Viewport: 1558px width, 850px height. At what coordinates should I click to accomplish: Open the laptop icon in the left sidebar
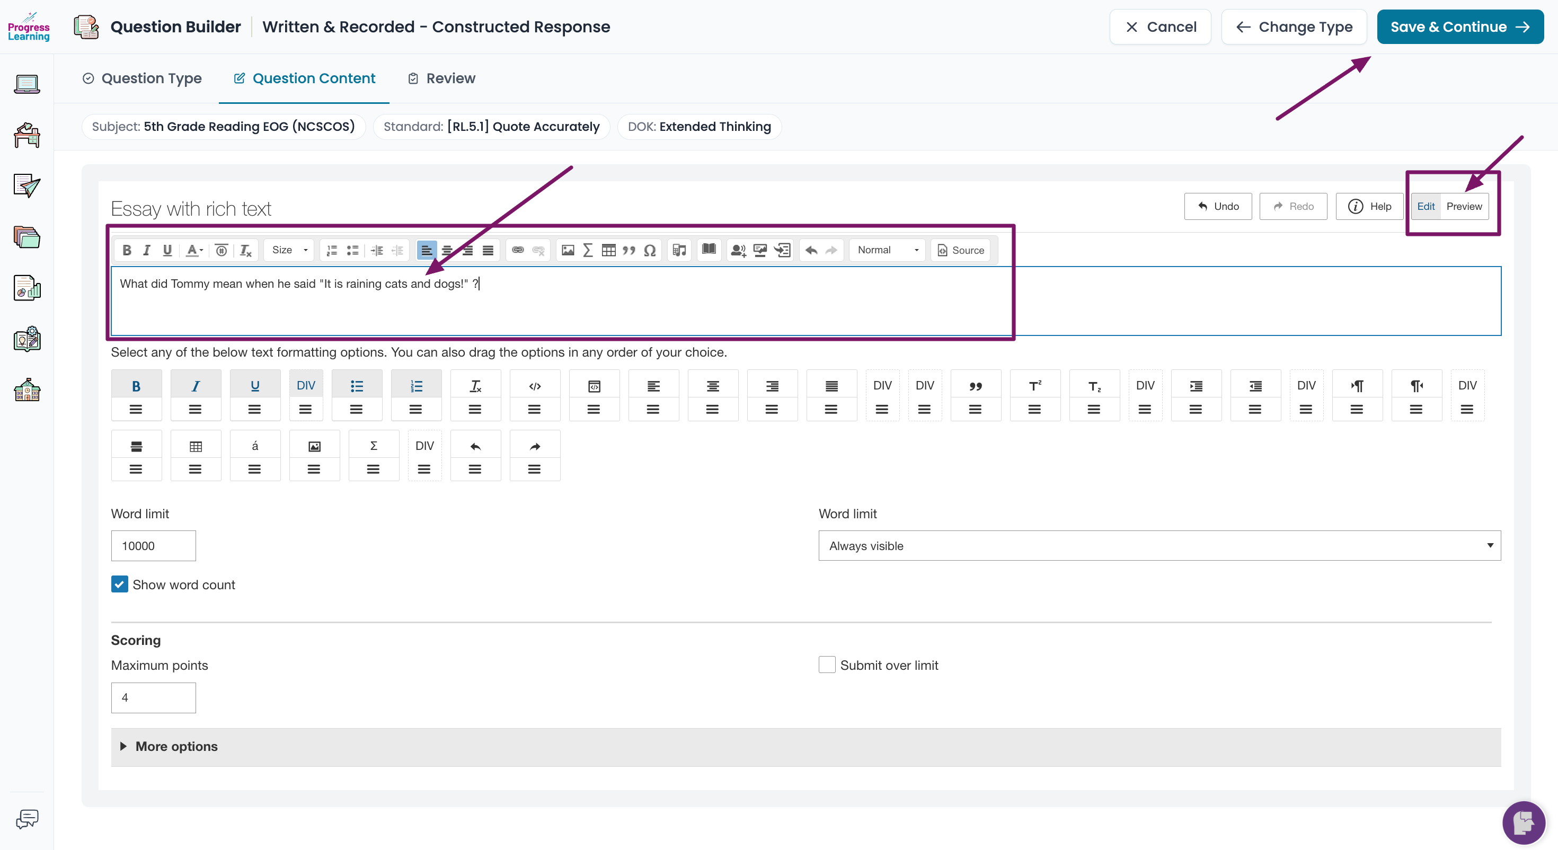click(27, 84)
